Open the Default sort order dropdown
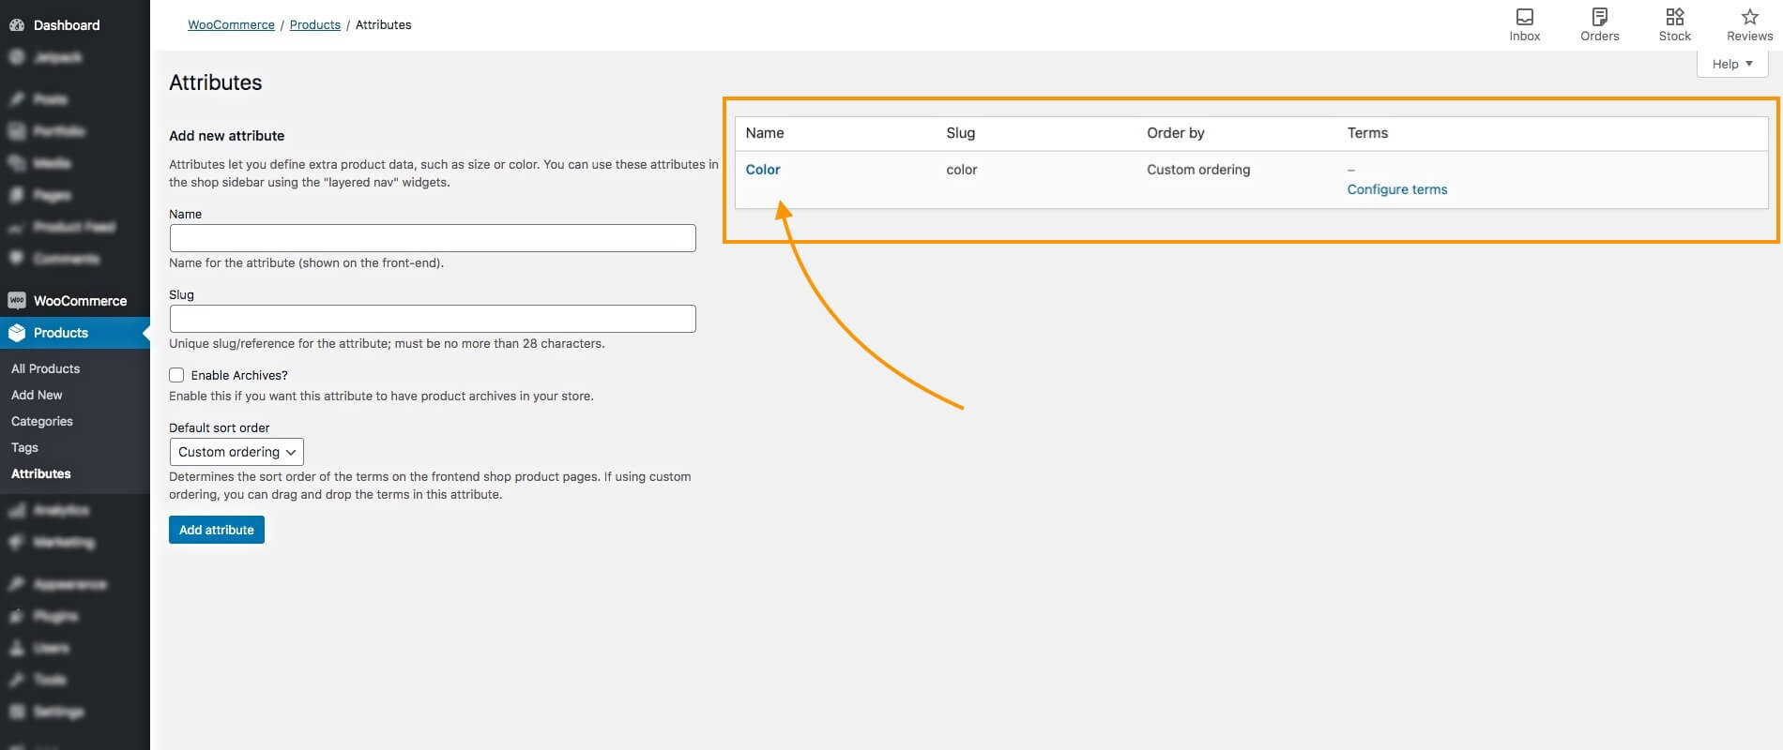The width and height of the screenshot is (1783, 750). (x=236, y=452)
